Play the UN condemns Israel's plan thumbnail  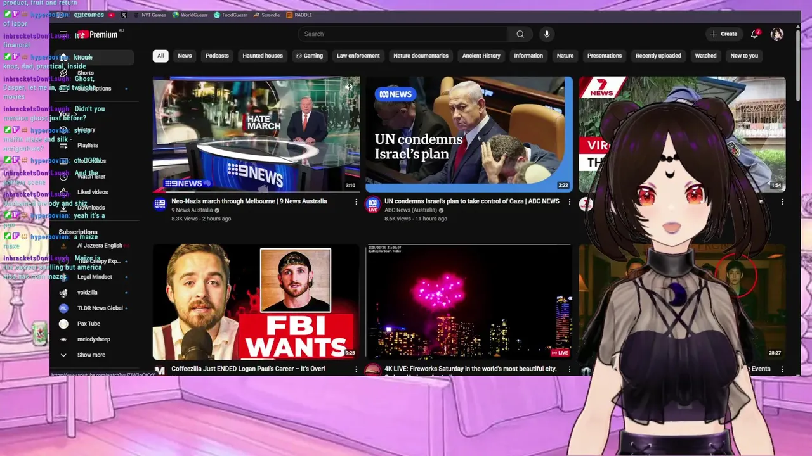[469, 134]
